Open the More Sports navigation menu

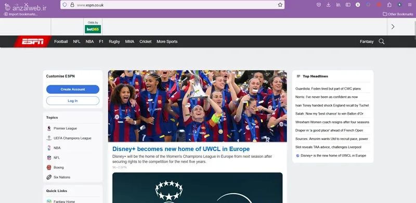coord(167,42)
